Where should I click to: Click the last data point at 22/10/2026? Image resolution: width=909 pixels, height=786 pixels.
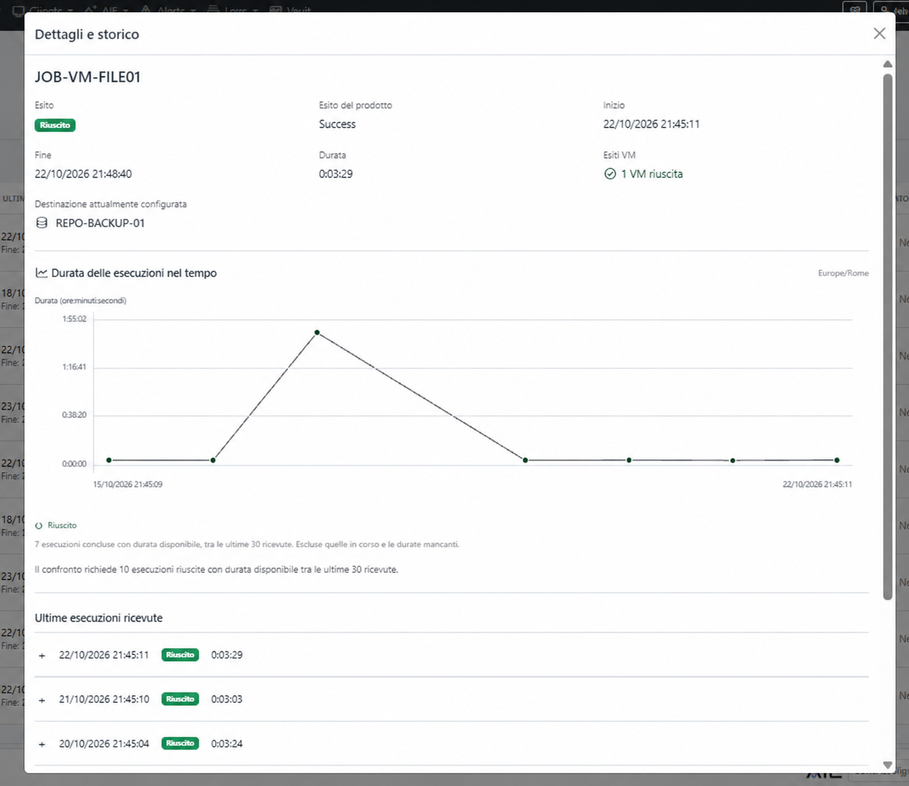point(837,460)
